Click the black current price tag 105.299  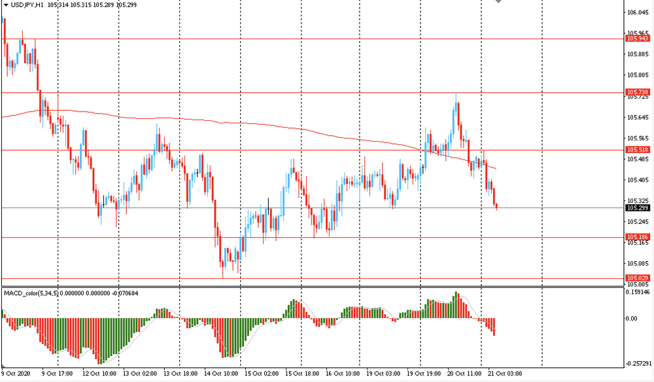(x=638, y=208)
